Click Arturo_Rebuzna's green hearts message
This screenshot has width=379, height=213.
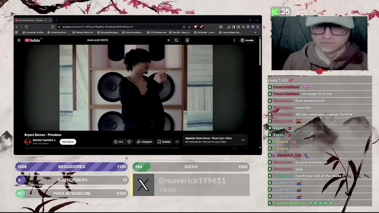tap(320, 203)
